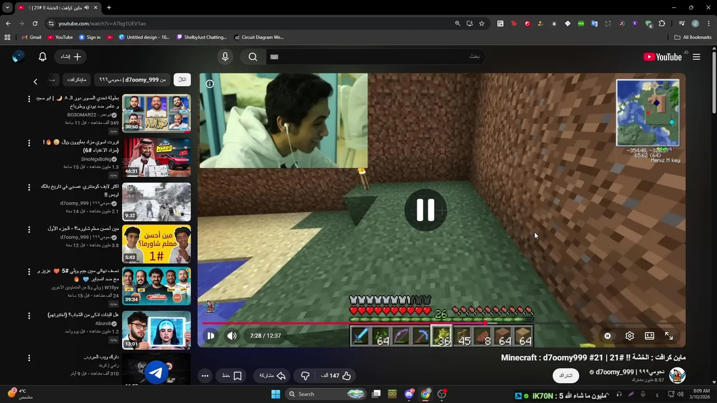Open the YouTube hamburger guide menu
This screenshot has height=403, width=717.
click(696, 57)
